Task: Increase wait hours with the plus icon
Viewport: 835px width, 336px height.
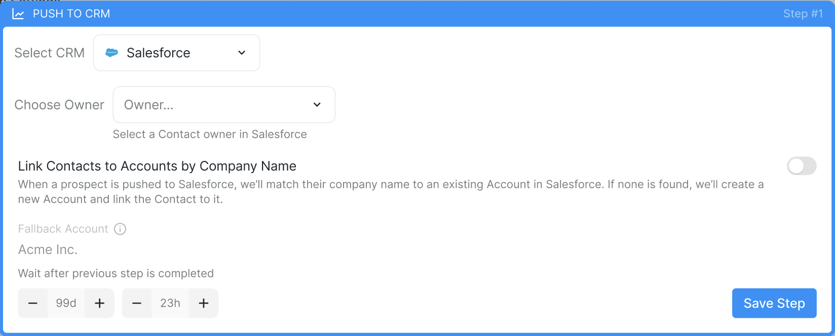Action: pos(204,303)
